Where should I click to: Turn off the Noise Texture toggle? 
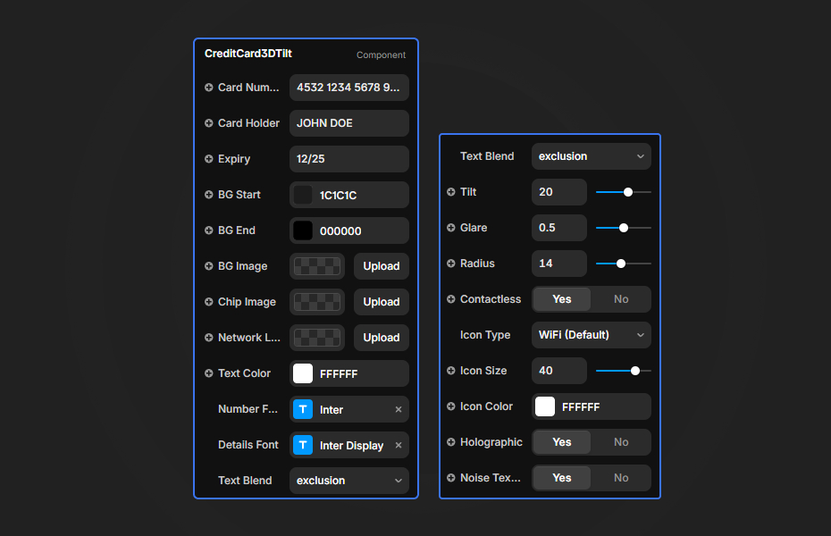[x=621, y=478]
